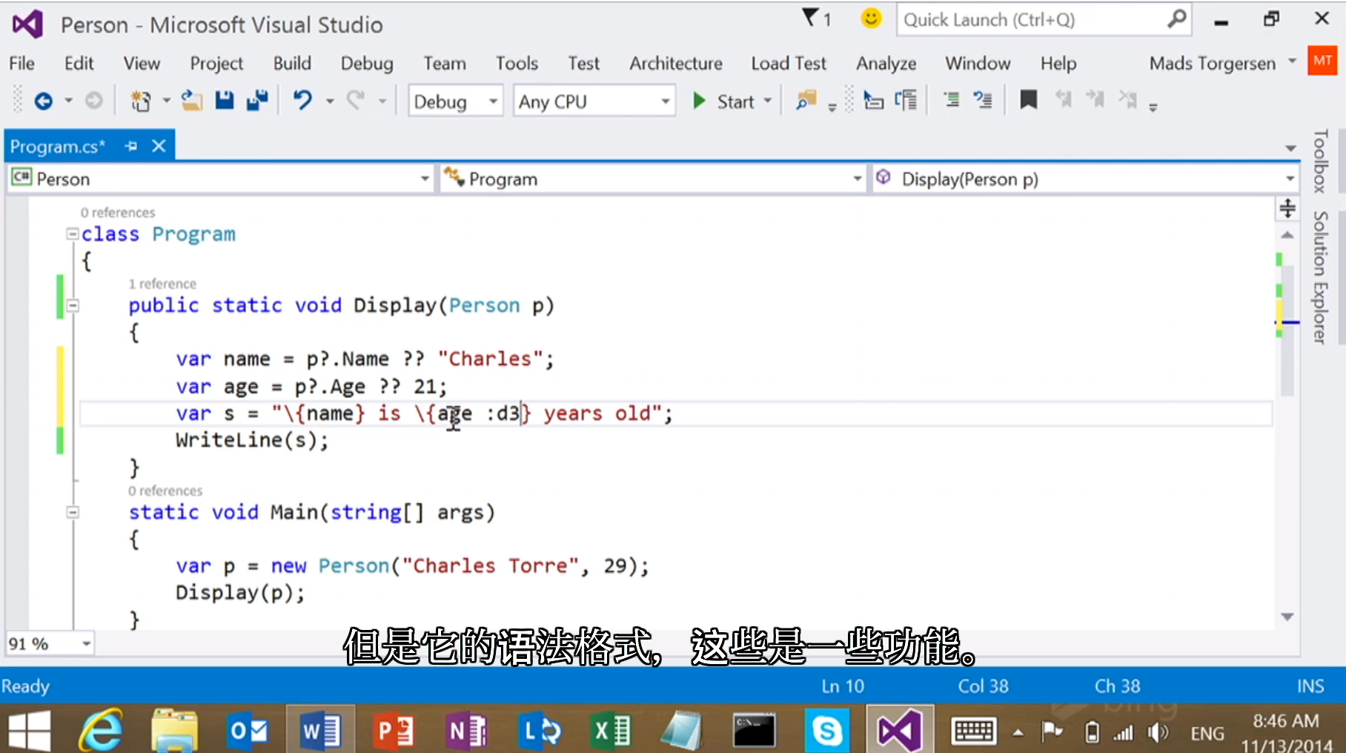Click the Quick Launch search magnifier icon
The width and height of the screenshot is (1346, 753).
coord(1176,19)
